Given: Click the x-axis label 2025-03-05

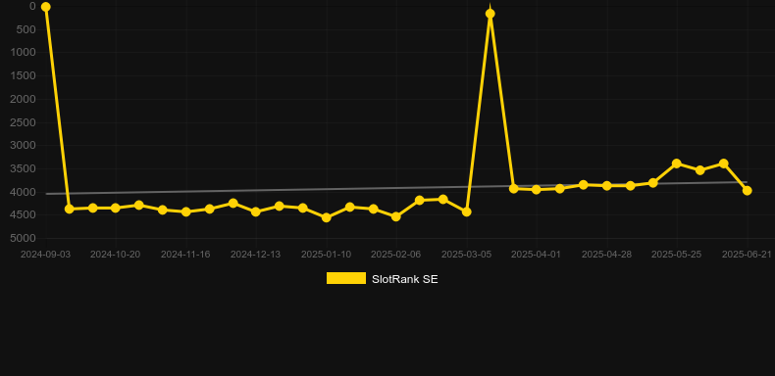Looking at the screenshot, I should pos(466,255).
